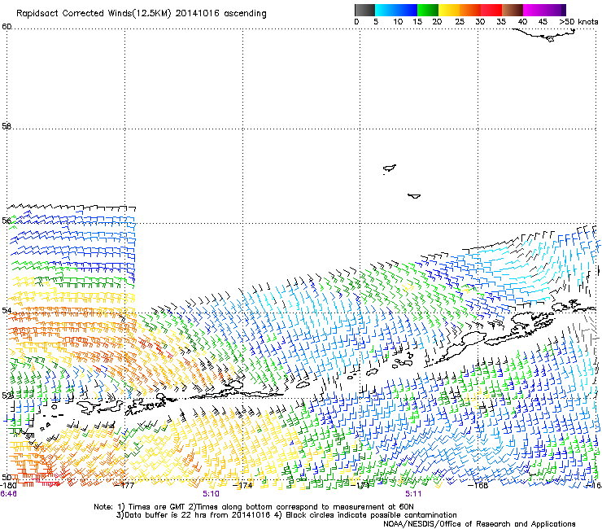The image size is (602, 529).
Task: Click the legend label '25'
Action: [460, 22]
